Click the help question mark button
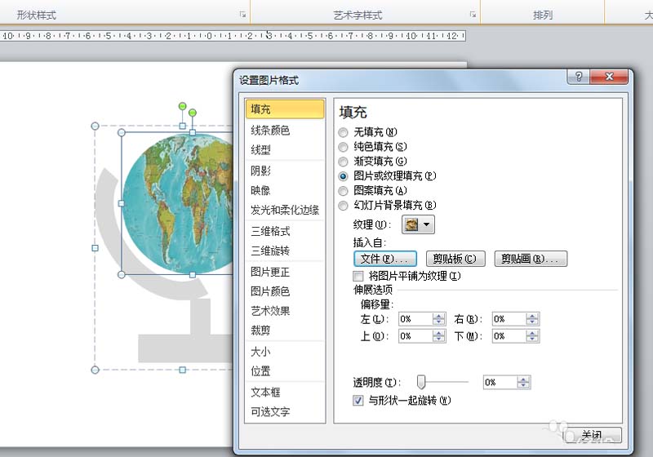 coord(579,77)
